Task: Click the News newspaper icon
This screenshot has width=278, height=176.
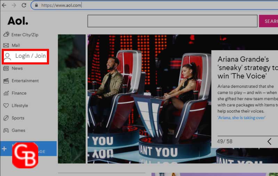Action: [6, 68]
